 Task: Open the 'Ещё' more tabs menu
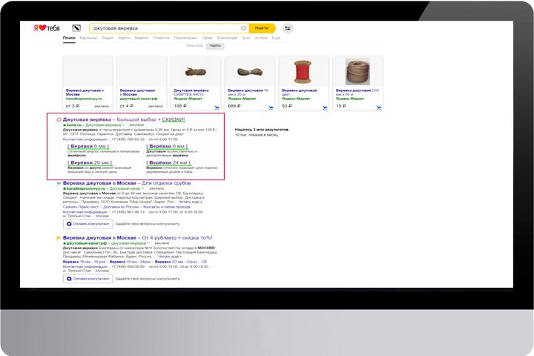(276, 38)
